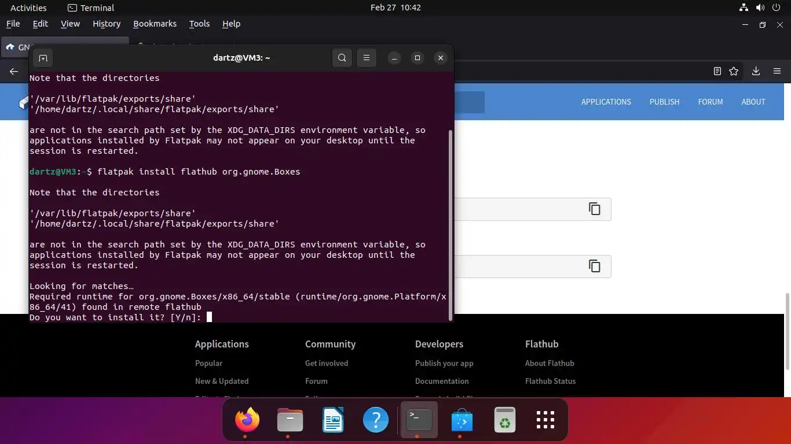Open the Help menu

(231, 24)
